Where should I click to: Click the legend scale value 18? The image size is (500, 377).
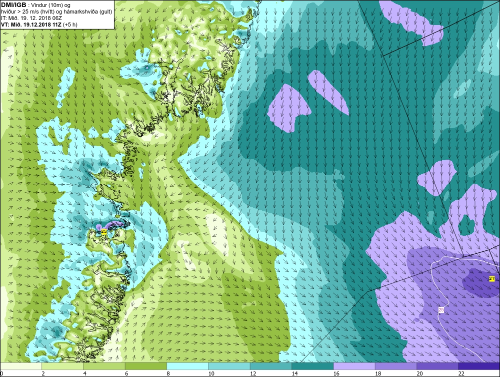378,374
